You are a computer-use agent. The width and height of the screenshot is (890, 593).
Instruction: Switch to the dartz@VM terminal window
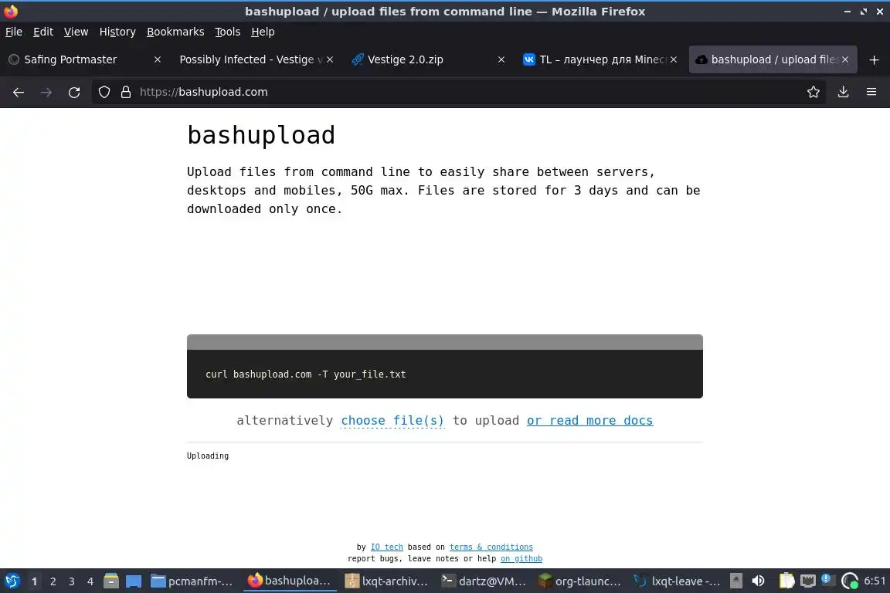click(484, 581)
